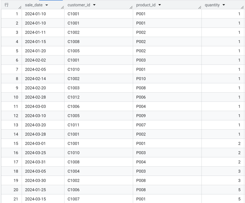
Task: Click the customer_id column resize handle
Action: (131, 7)
